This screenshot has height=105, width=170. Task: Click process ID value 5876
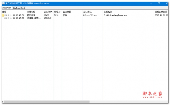pyautogui.click(x=56, y=15)
